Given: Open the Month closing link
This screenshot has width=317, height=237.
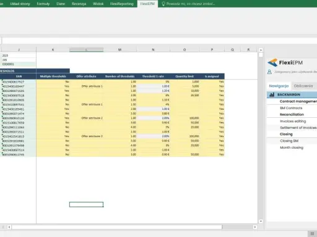Looking at the screenshot, I should (292, 148).
